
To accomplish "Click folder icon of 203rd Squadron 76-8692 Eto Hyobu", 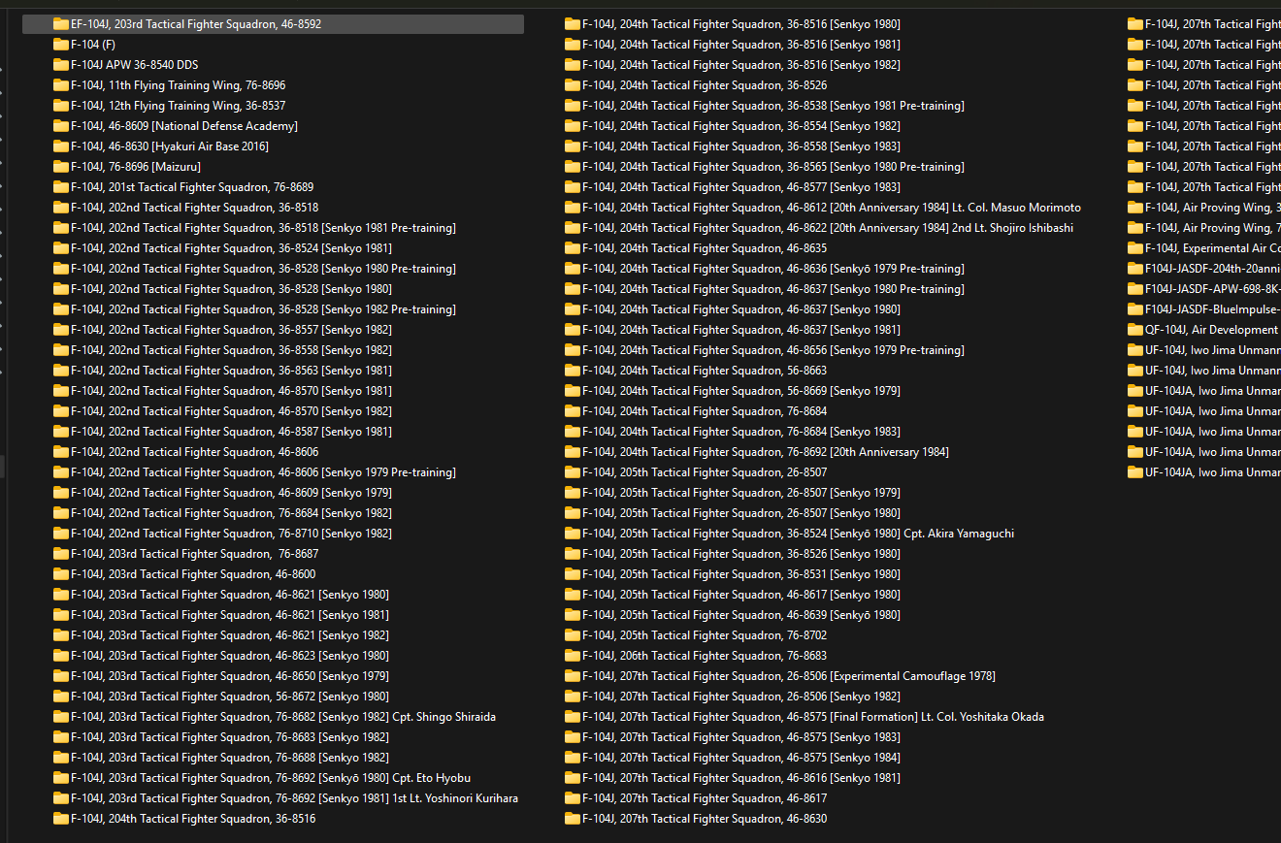I will (61, 778).
